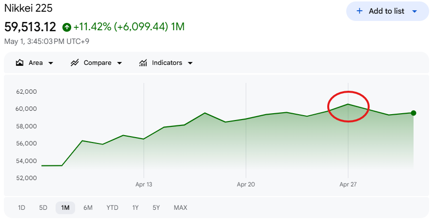The height and width of the screenshot is (223, 435).
Task: Click the plus icon in Add to list
Action: click(359, 11)
